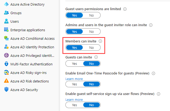Select Azure AD Security menu item
This screenshot has height=111, width=170.
[24, 90]
